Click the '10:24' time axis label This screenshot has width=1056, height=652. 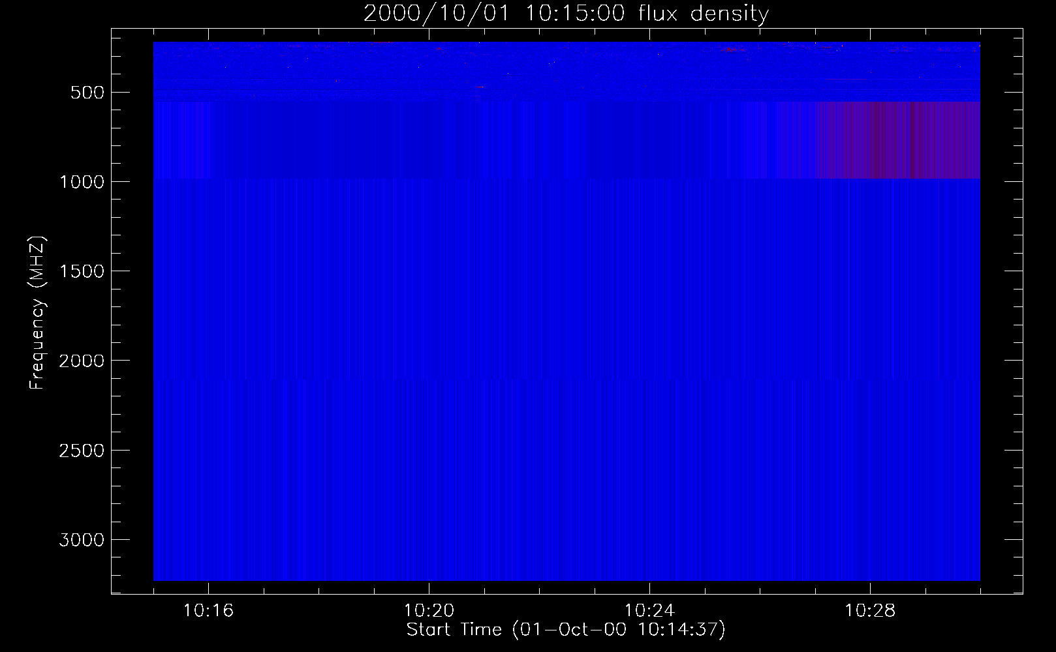pyautogui.click(x=649, y=611)
